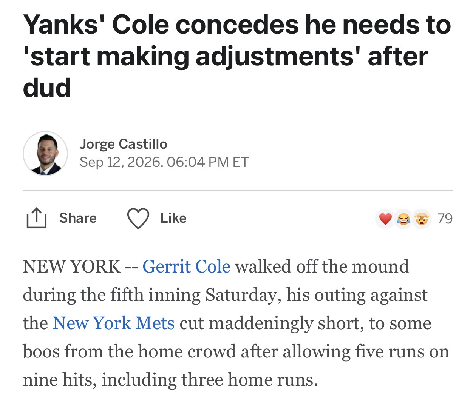
Task: Click the headline's first line about Cole
Action: tap(237, 25)
